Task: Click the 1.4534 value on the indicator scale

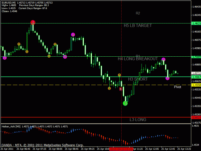Action: point(196,145)
